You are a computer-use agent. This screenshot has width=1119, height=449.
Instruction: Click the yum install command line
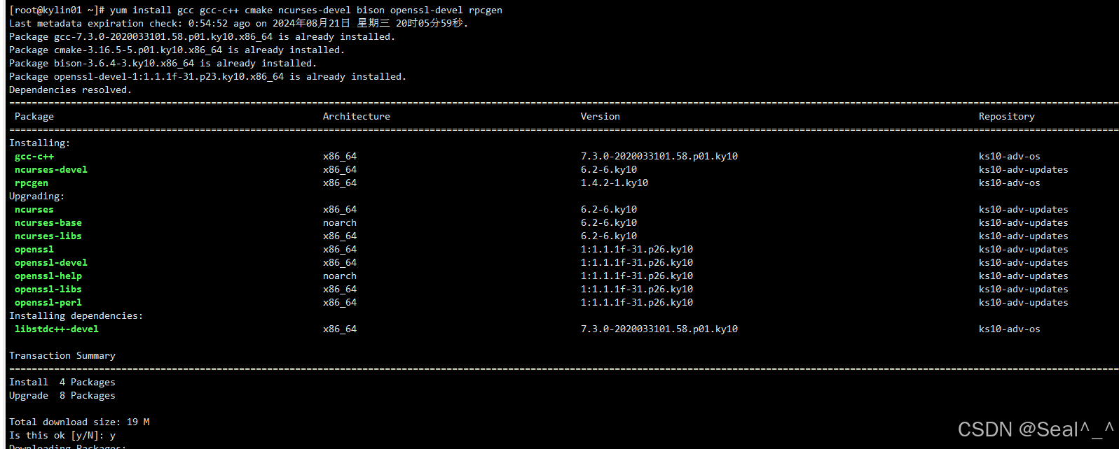pyautogui.click(x=256, y=10)
